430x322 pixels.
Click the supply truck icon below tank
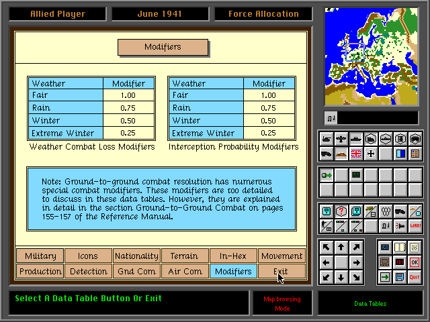pyautogui.click(x=326, y=154)
